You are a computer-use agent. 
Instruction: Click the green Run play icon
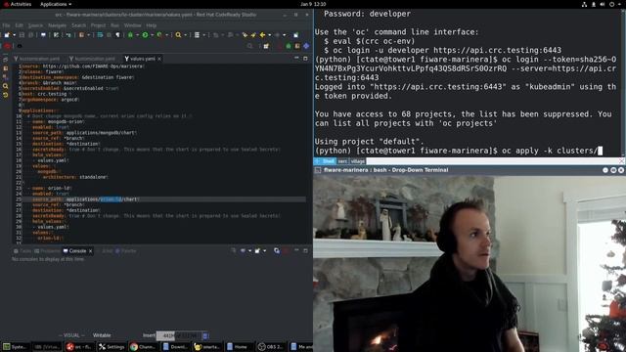(x=146, y=35)
